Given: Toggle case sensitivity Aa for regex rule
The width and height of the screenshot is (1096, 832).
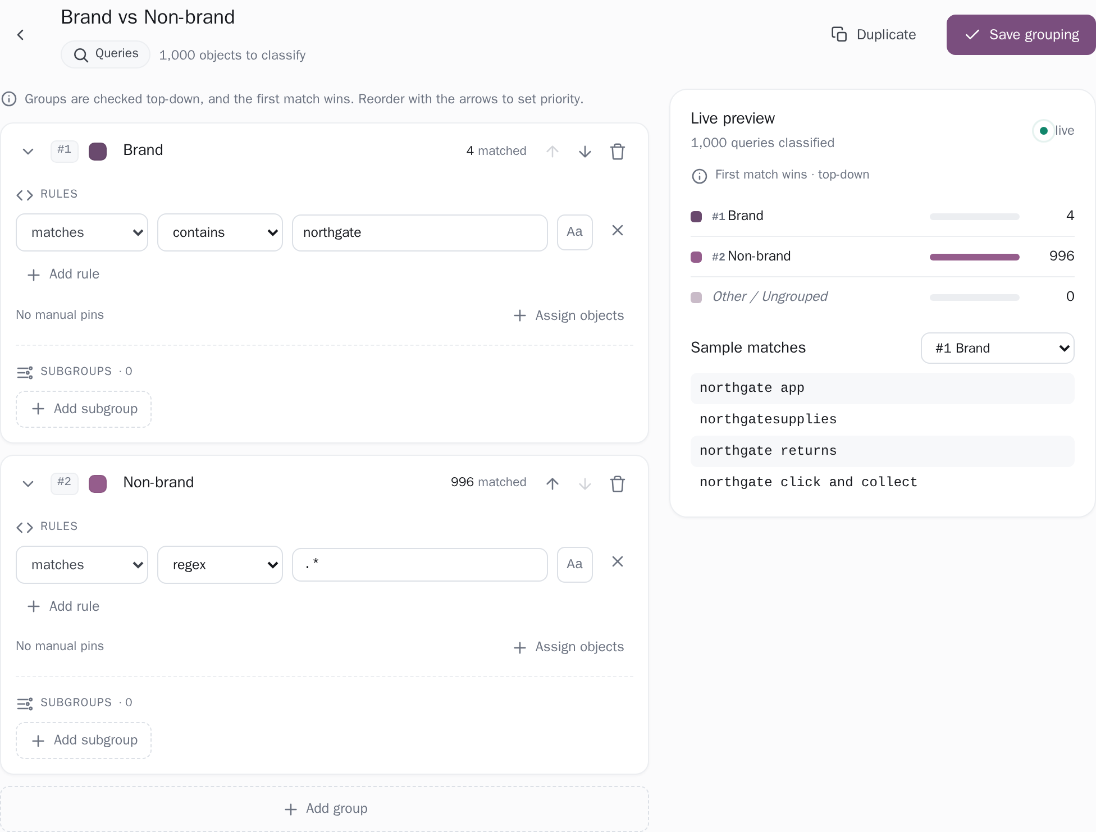Looking at the screenshot, I should pyautogui.click(x=575, y=565).
